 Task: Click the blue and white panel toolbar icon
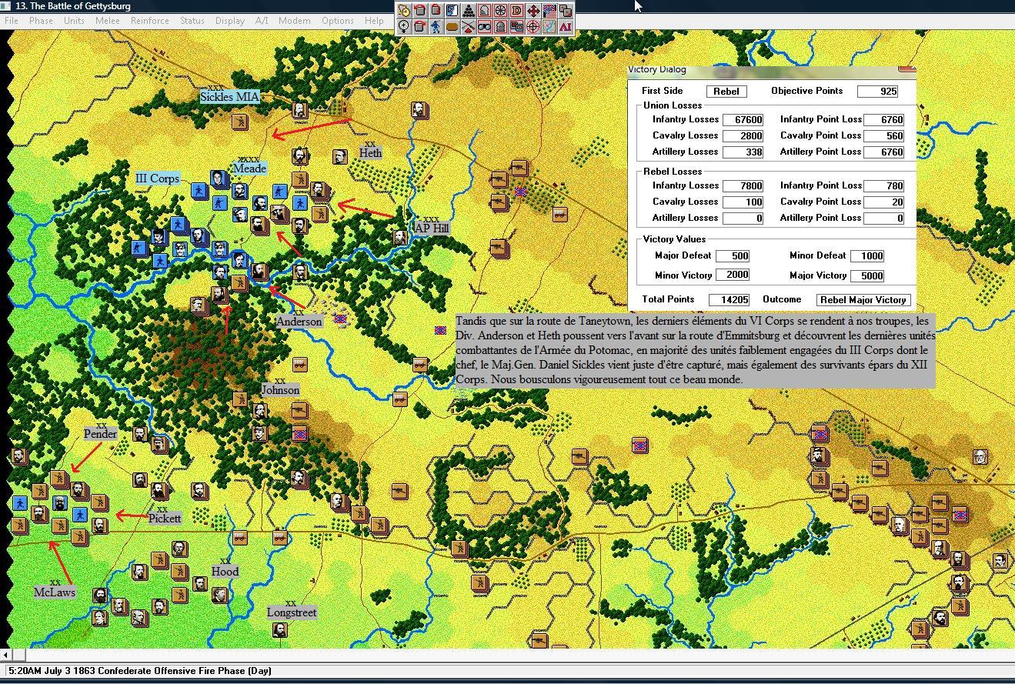452,11
